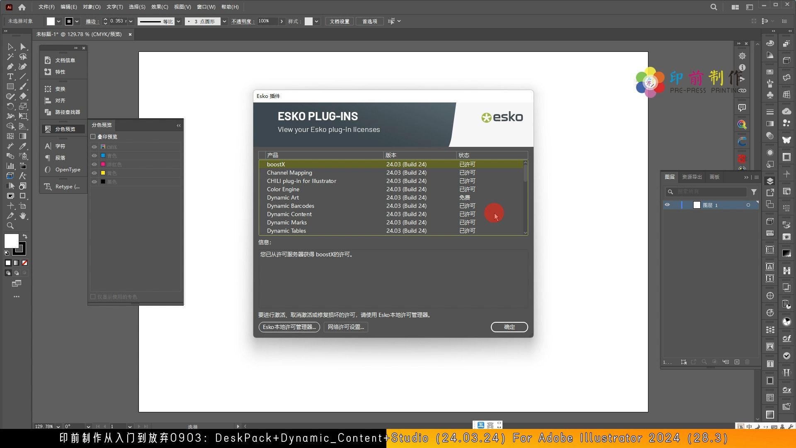
Task: Select Dynamic Art row in license list
Action: tap(391, 198)
